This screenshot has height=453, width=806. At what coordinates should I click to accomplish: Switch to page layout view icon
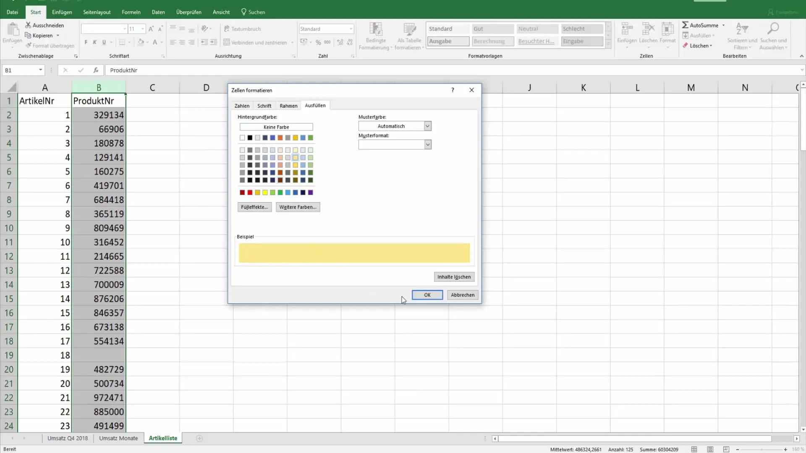(710, 449)
